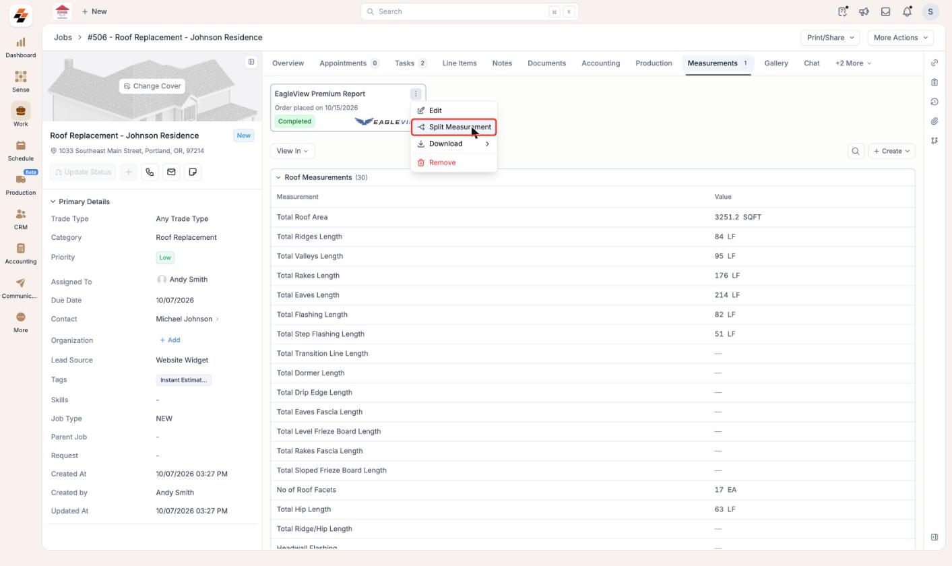Image resolution: width=952 pixels, height=566 pixels.
Task: Click the sticky note icon button
Action: [x=193, y=172]
